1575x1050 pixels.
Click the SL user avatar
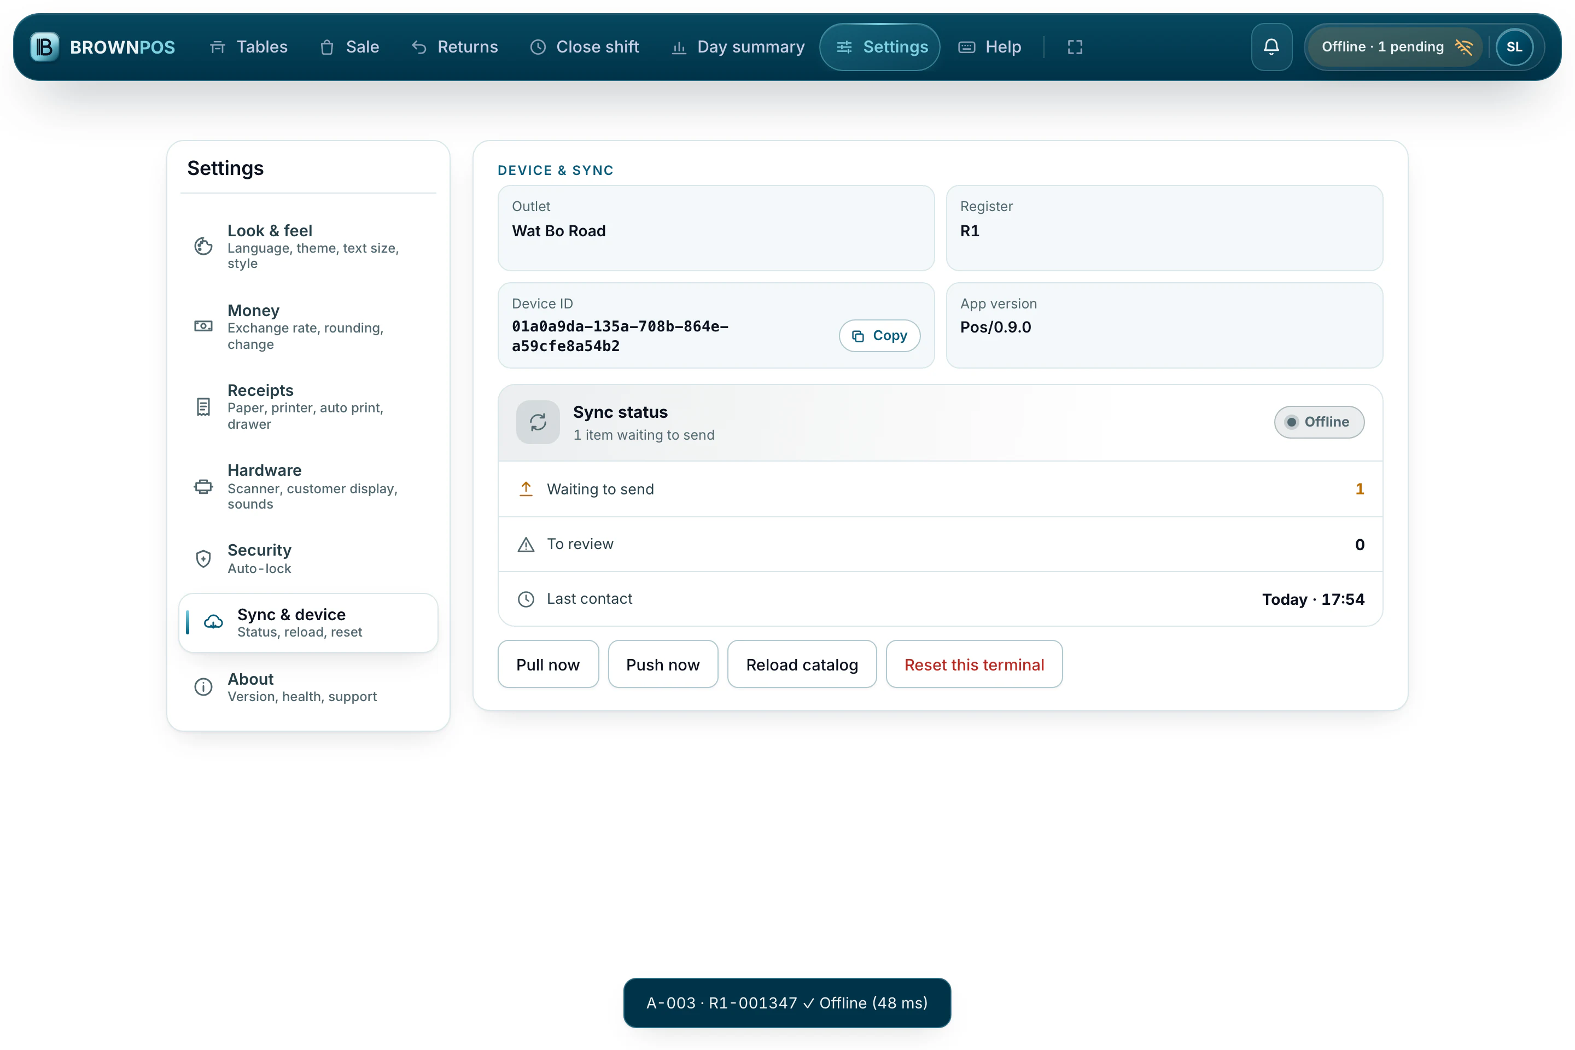[1514, 47]
